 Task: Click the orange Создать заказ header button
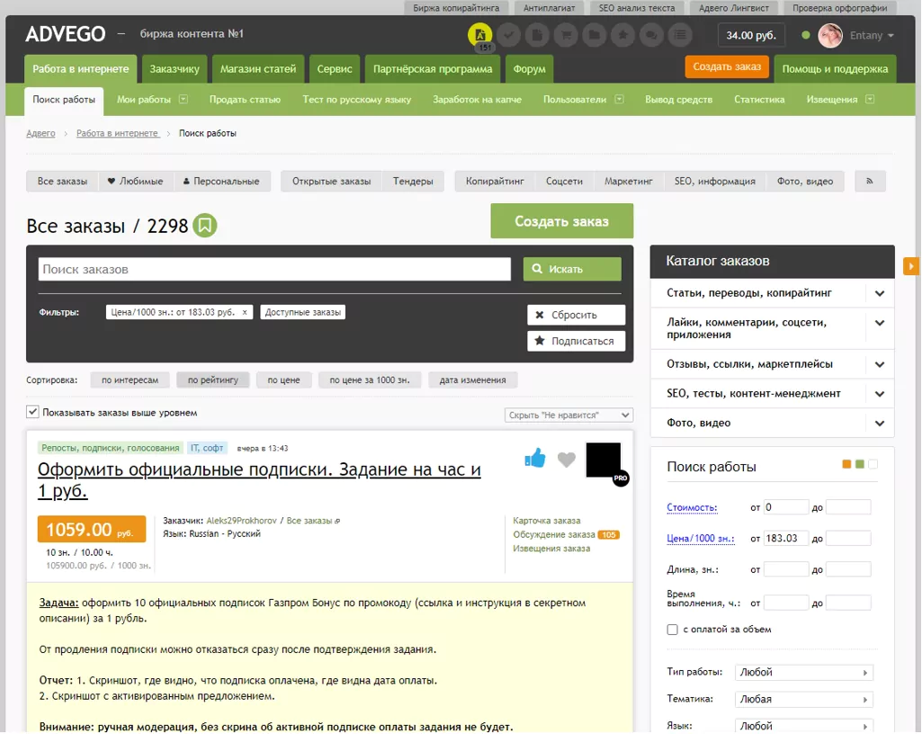coord(727,67)
